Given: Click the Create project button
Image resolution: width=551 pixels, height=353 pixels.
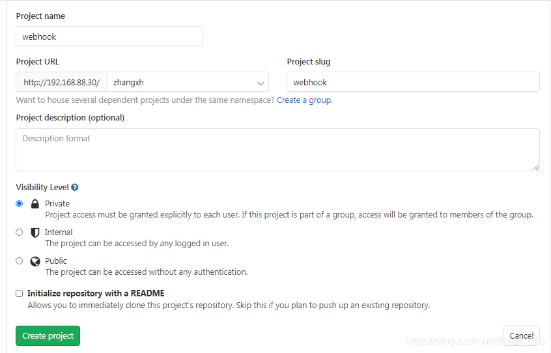Looking at the screenshot, I should (x=48, y=335).
